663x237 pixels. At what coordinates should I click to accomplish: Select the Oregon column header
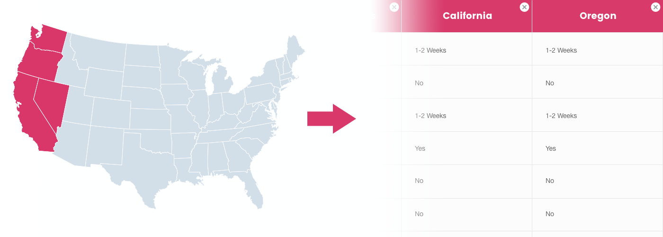coord(598,16)
